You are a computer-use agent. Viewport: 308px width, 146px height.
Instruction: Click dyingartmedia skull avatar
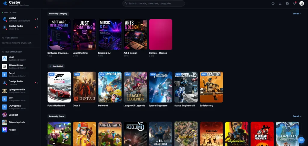pos(5,91)
